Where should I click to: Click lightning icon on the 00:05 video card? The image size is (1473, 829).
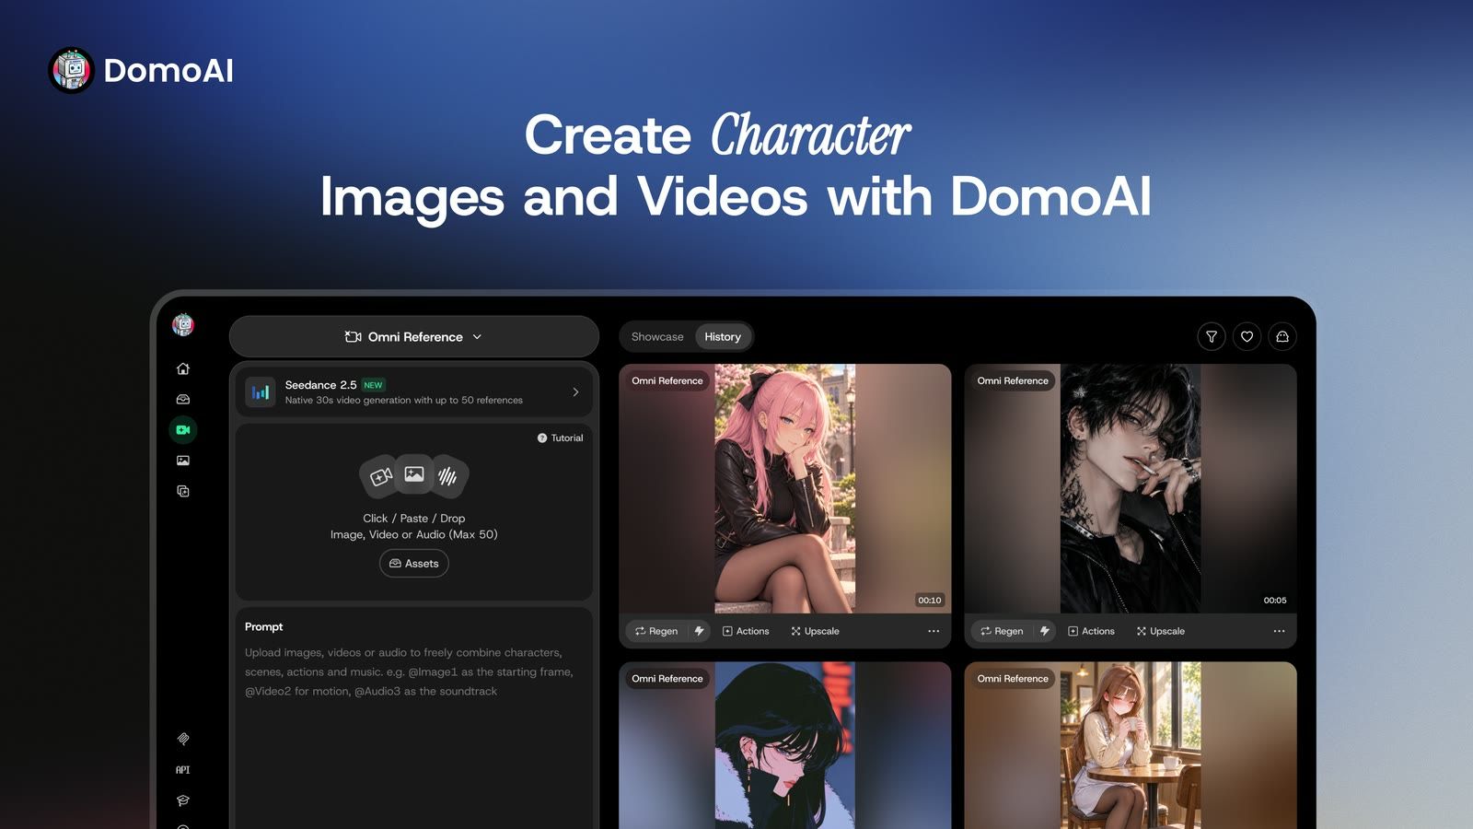tap(1044, 631)
